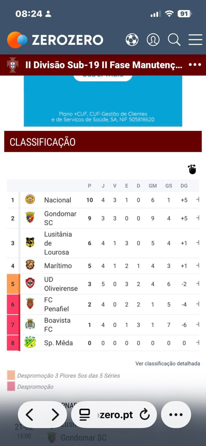Viewport: 206px width, 446px height.
Task: Open the browser tabs switcher
Action: pyautogui.click(x=84, y=415)
